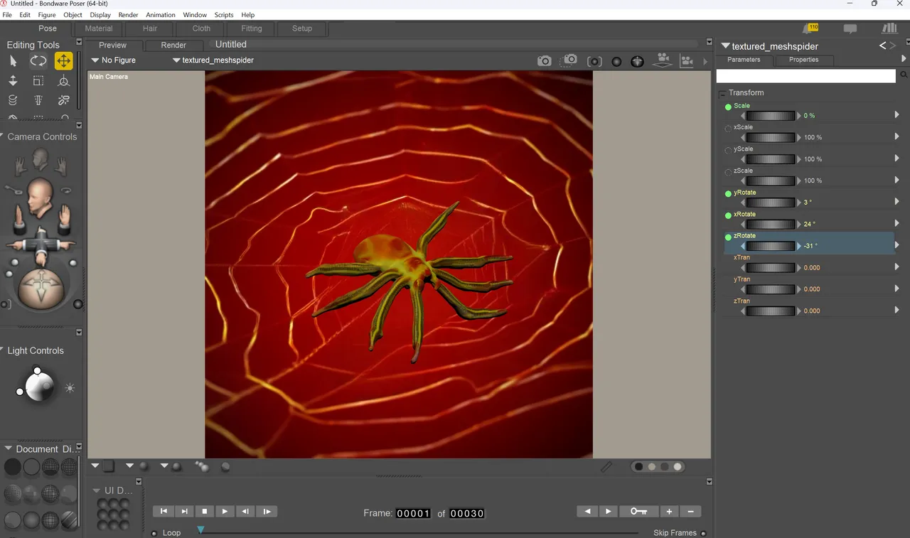Choose the arrow selection editing tool
The height and width of the screenshot is (538, 910).
(x=13, y=61)
